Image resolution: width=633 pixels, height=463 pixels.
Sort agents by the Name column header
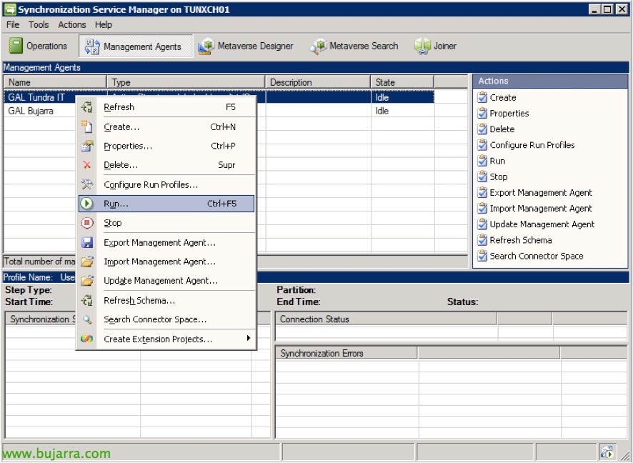tap(55, 82)
